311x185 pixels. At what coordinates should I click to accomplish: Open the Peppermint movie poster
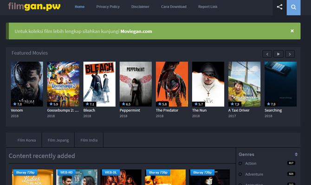coord(136,84)
